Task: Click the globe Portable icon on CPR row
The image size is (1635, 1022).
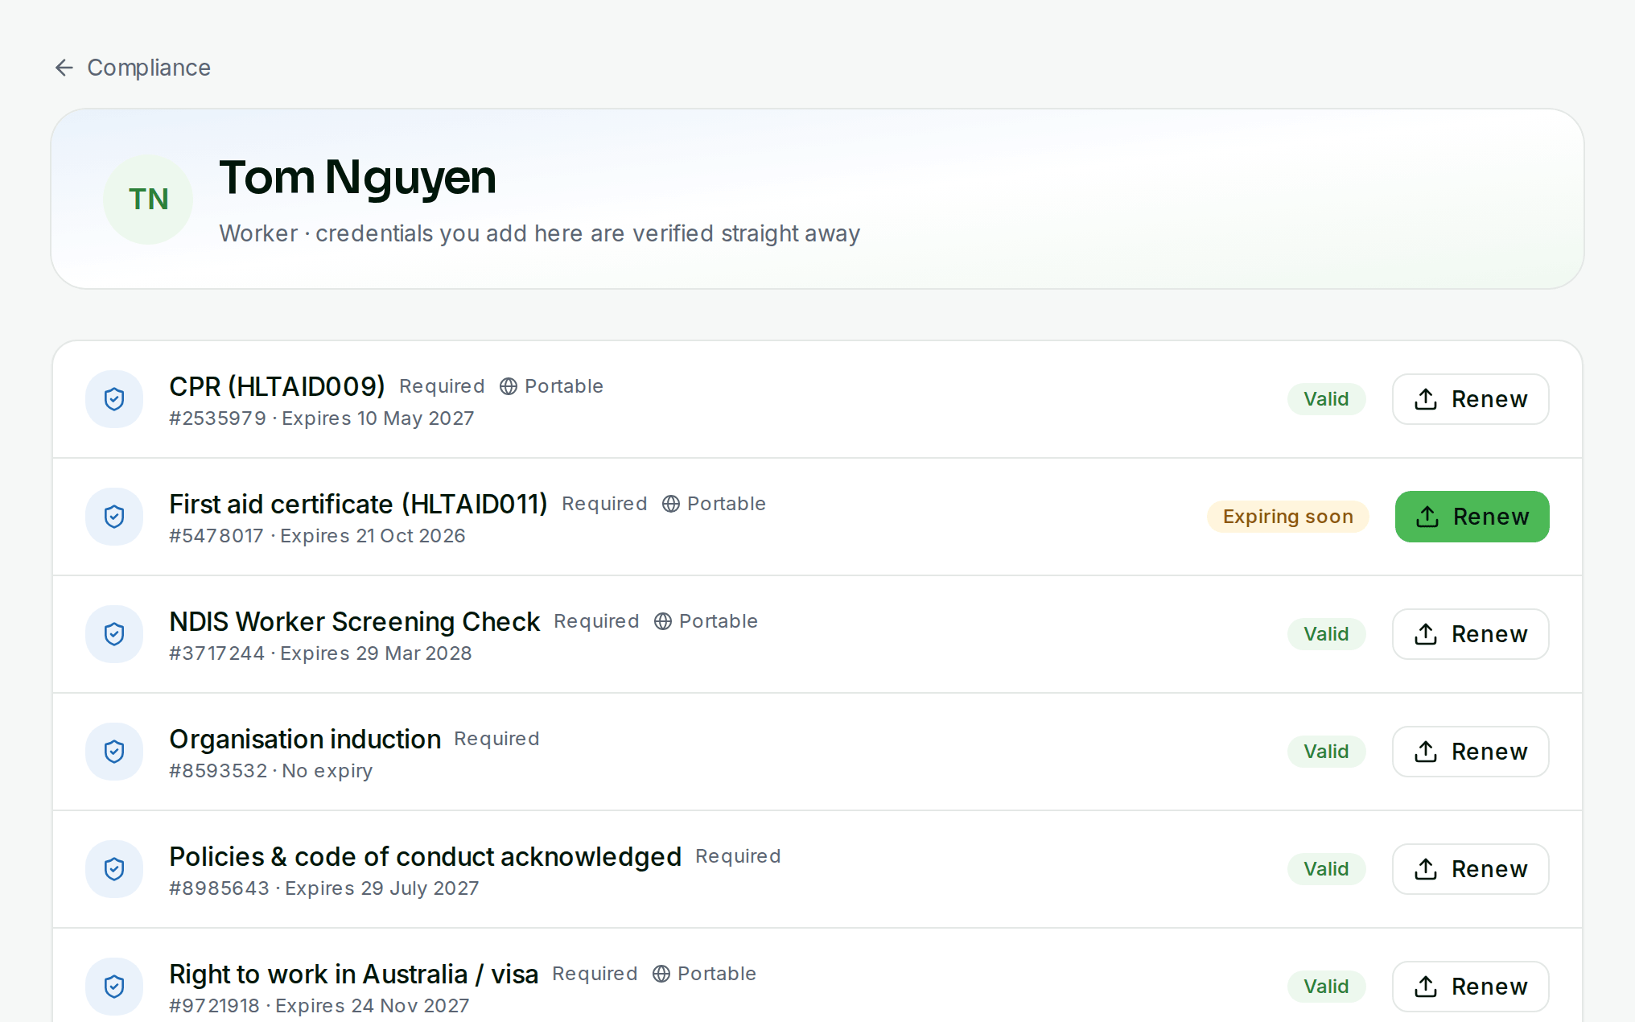Action: 509,386
